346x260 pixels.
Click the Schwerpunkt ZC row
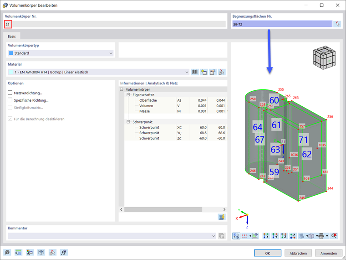pyautogui.click(x=176, y=138)
